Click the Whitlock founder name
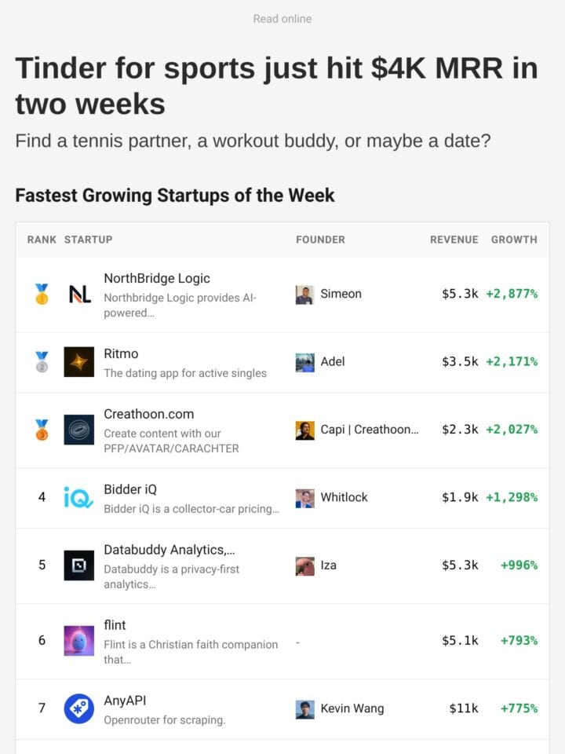Image resolution: width=565 pixels, height=754 pixels. point(344,497)
